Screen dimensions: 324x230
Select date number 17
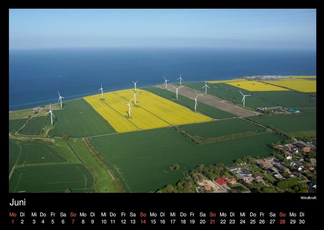click(173, 222)
